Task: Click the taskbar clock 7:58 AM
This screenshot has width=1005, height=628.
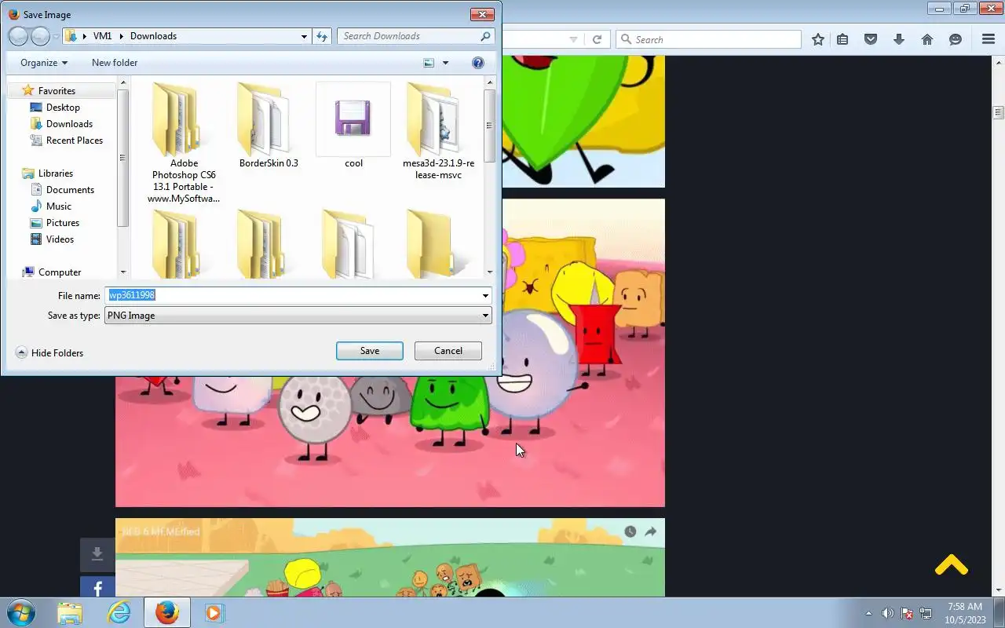Action: pyautogui.click(x=965, y=607)
